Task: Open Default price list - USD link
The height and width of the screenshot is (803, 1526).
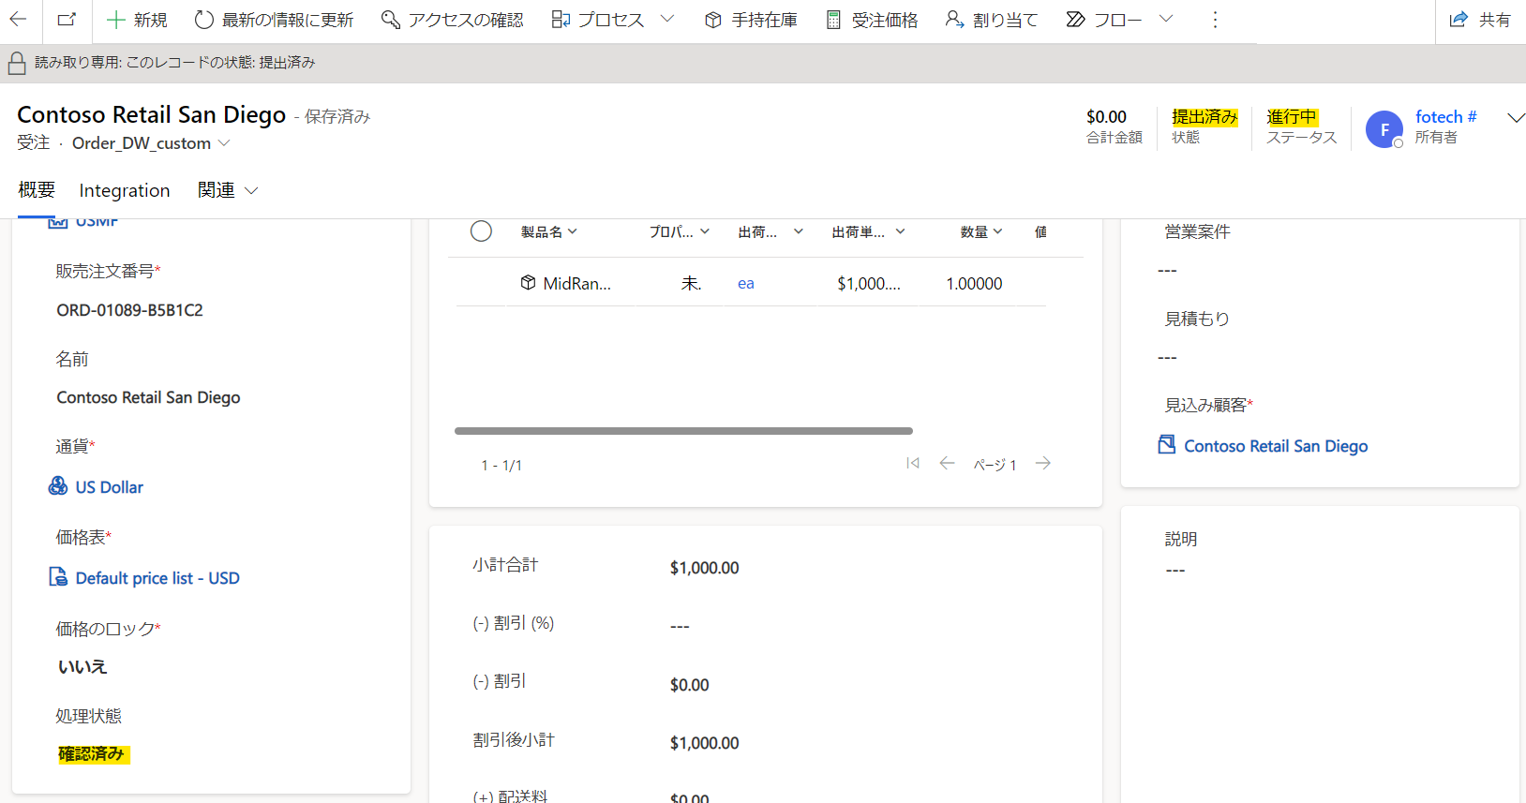Action: (x=157, y=578)
